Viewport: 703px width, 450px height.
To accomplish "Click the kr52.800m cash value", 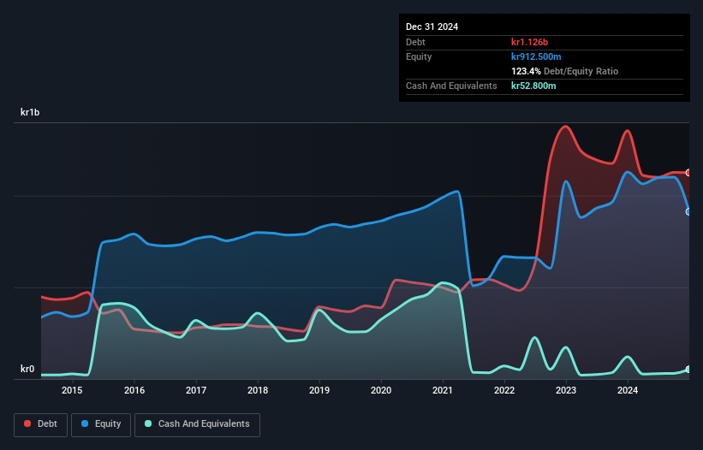I will (x=533, y=86).
